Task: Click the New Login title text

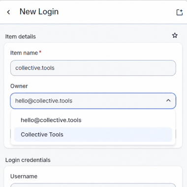Action: (39, 12)
